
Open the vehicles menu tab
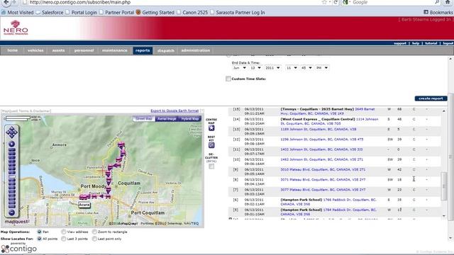tap(35, 50)
